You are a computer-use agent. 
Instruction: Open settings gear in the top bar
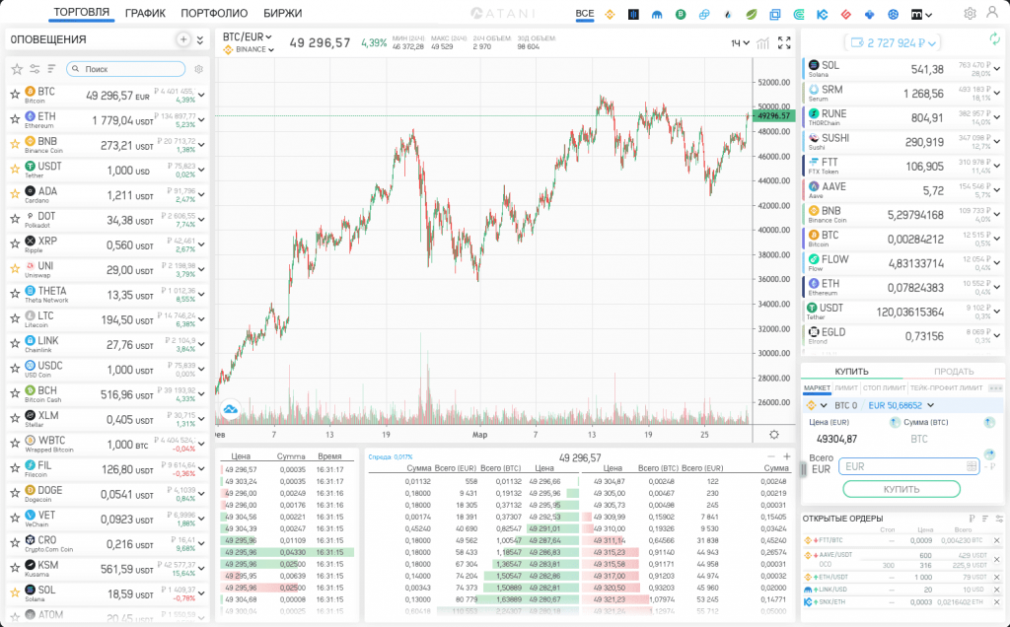[x=970, y=13]
